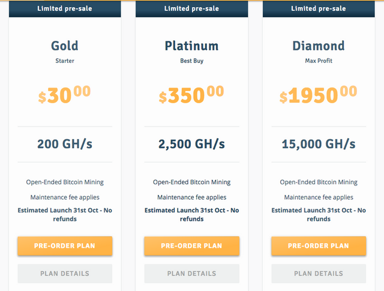The width and height of the screenshot is (384, 291).
Task: Click PRE-ORDER PLAN button for Platinum
Action: 191,245
